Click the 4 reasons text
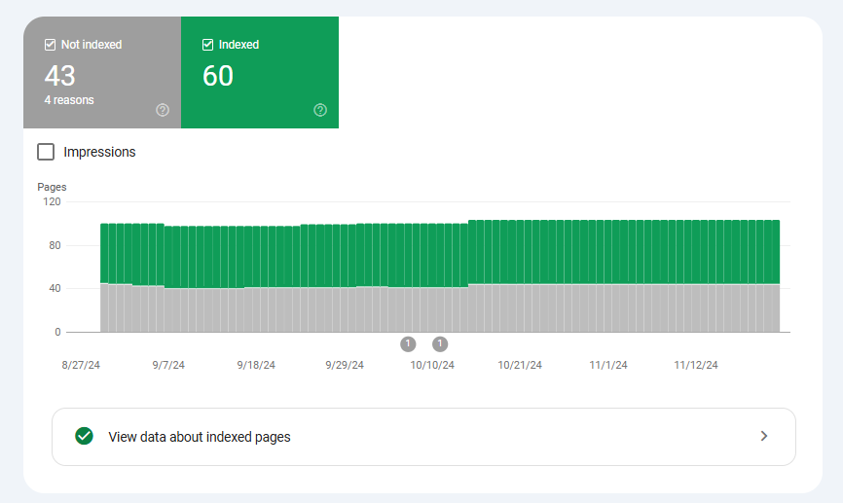This screenshot has width=843, height=503. (x=69, y=100)
